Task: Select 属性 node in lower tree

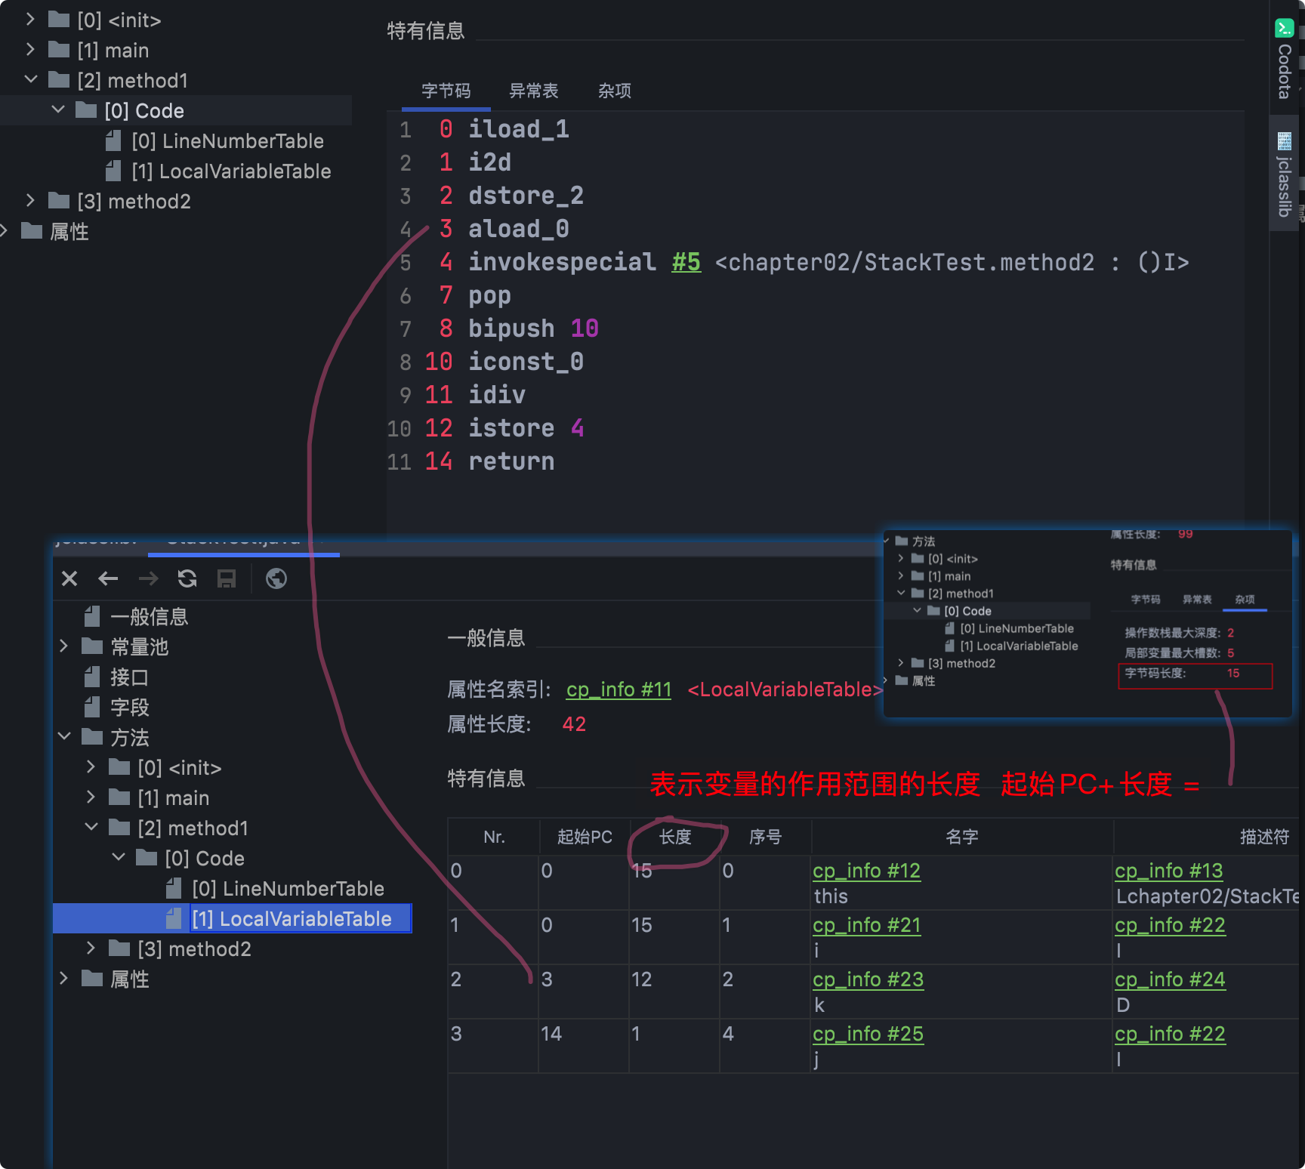Action: pyautogui.click(x=130, y=979)
